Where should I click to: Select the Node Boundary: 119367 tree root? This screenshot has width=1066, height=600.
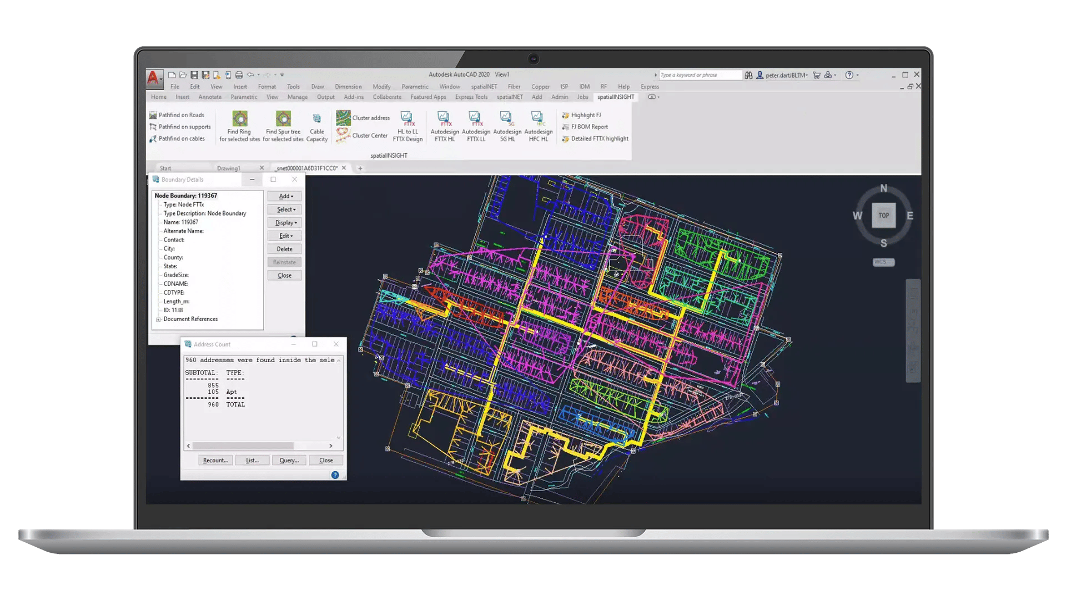point(186,196)
